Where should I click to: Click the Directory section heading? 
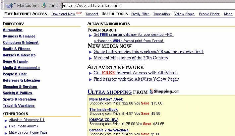tap(14, 24)
